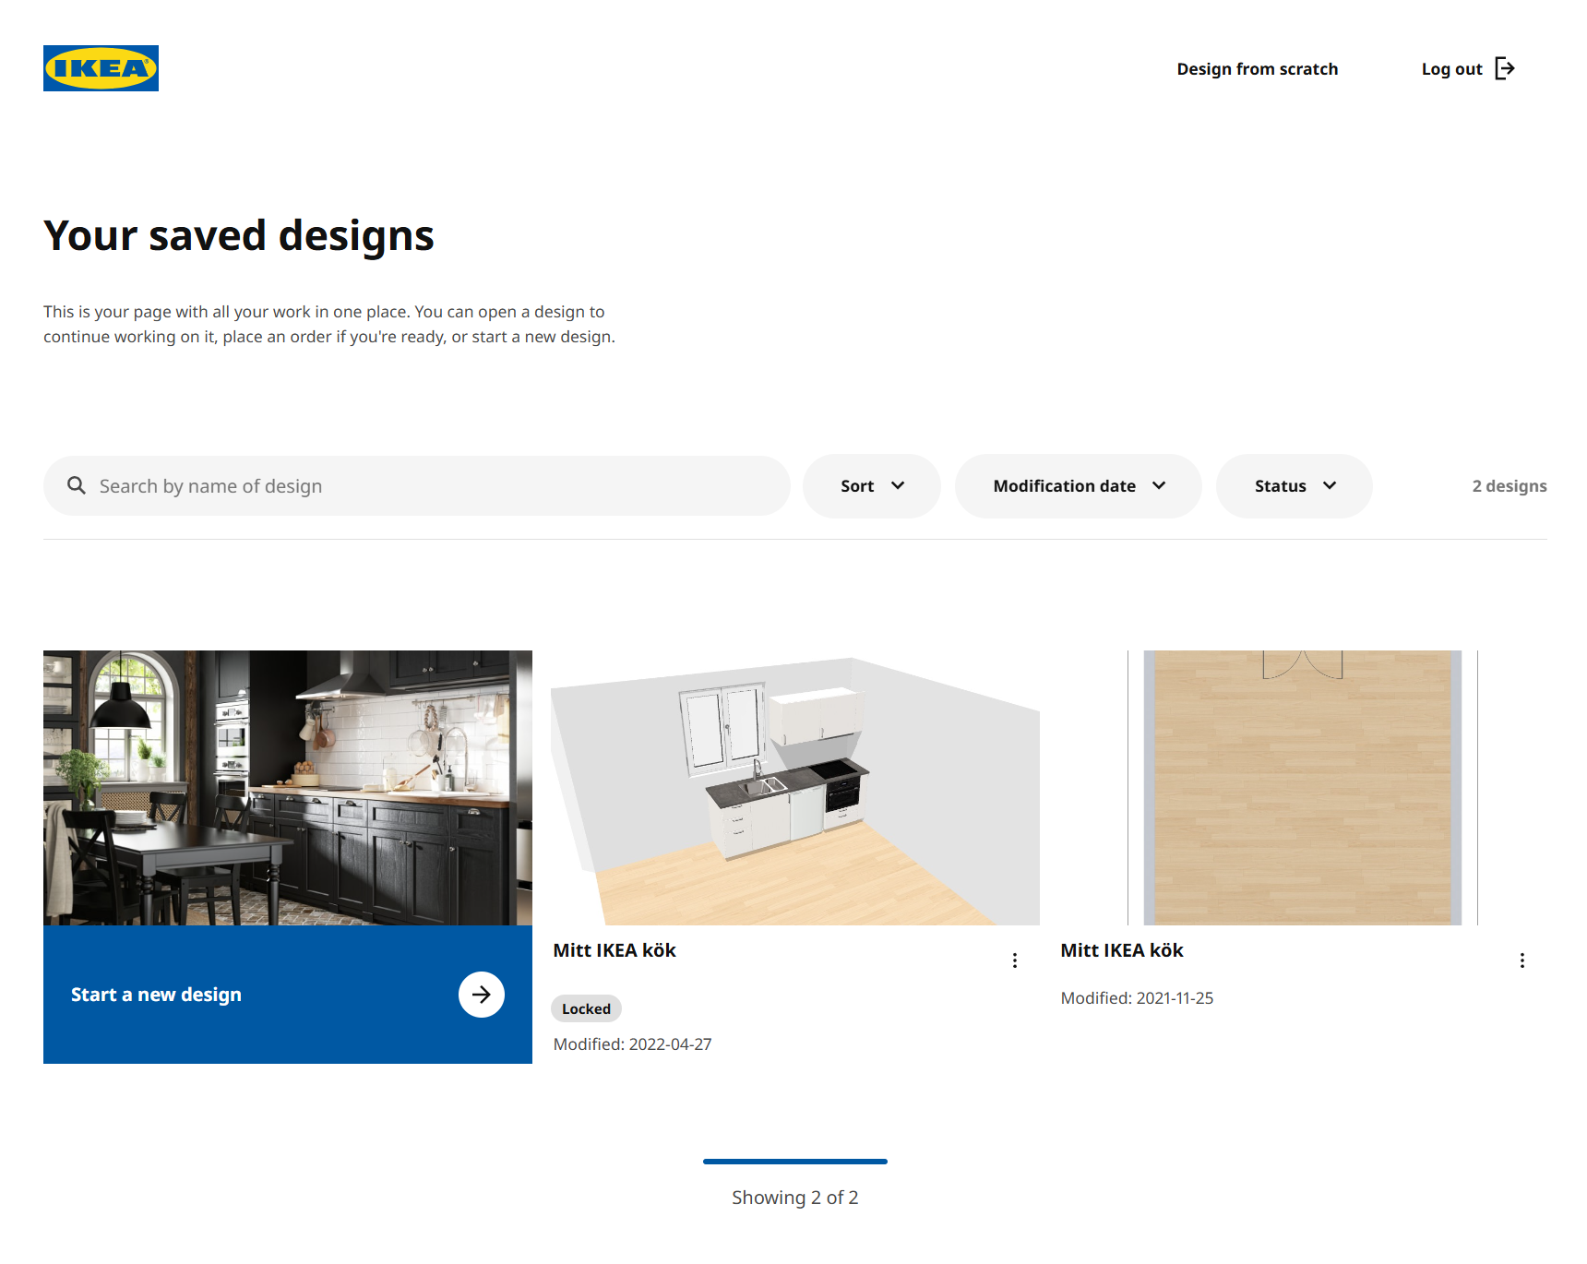Open the Modification date dropdown
Viewport: 1587px width, 1264px height.
[1078, 486]
